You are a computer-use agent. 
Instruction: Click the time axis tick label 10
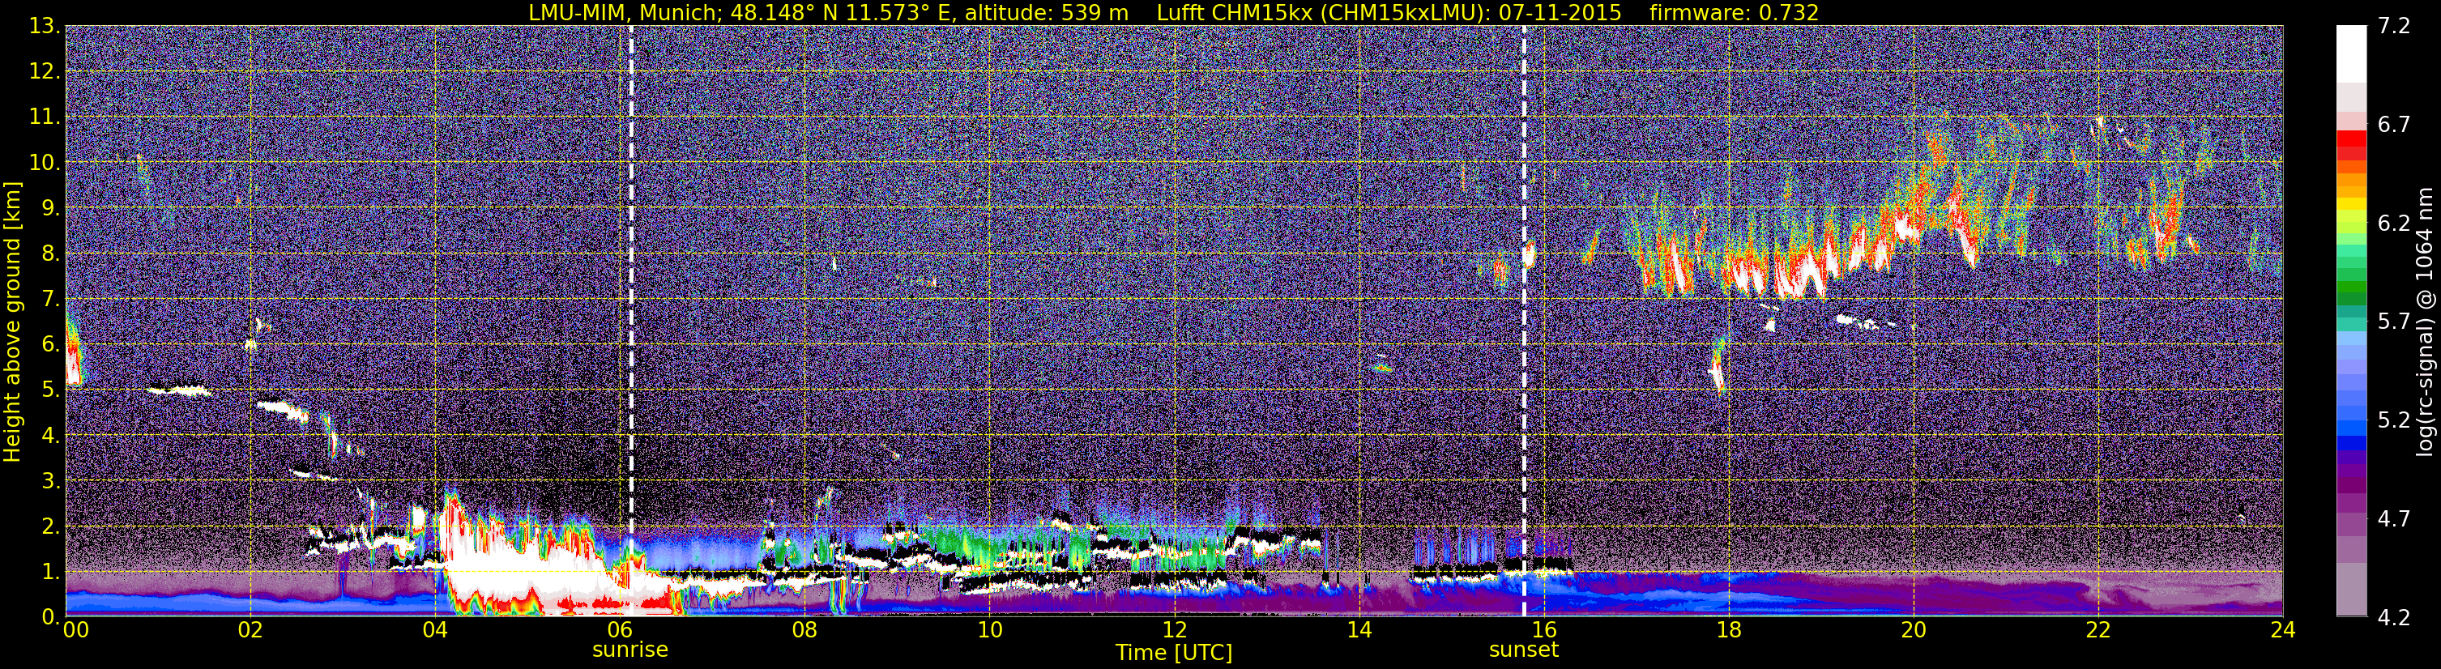point(989,630)
